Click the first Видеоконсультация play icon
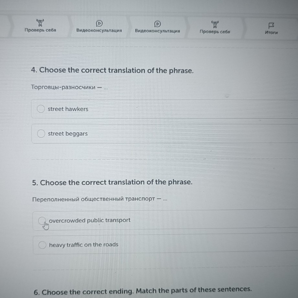This screenshot has height=298, width=298. coord(99,23)
